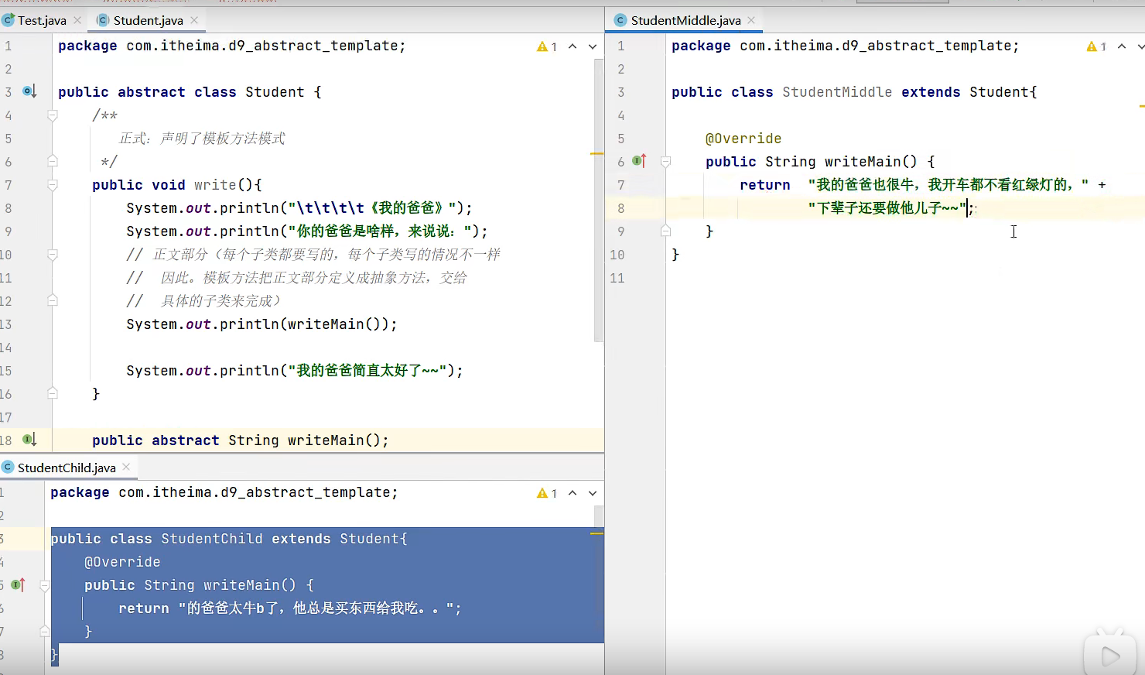Click the video play button overlay
The image size is (1145, 675).
point(1110,656)
